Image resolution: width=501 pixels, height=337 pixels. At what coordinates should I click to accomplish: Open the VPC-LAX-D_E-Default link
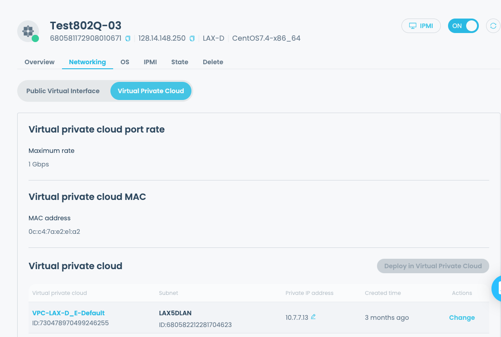pyautogui.click(x=68, y=313)
